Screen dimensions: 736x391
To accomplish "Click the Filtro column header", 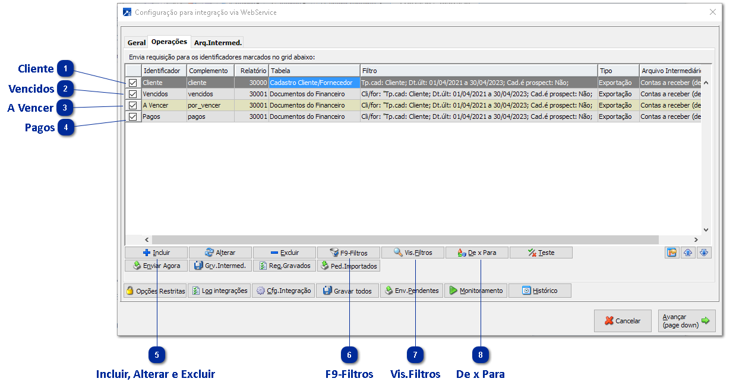I will tap(479, 71).
